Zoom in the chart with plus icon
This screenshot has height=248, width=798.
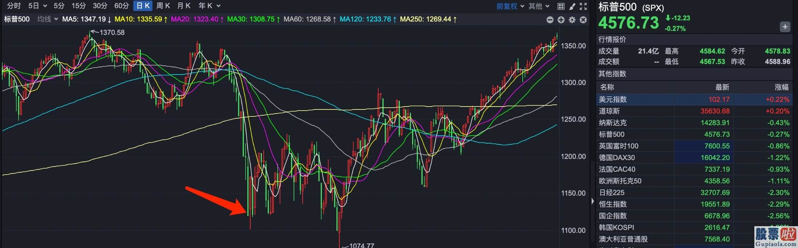point(561,20)
